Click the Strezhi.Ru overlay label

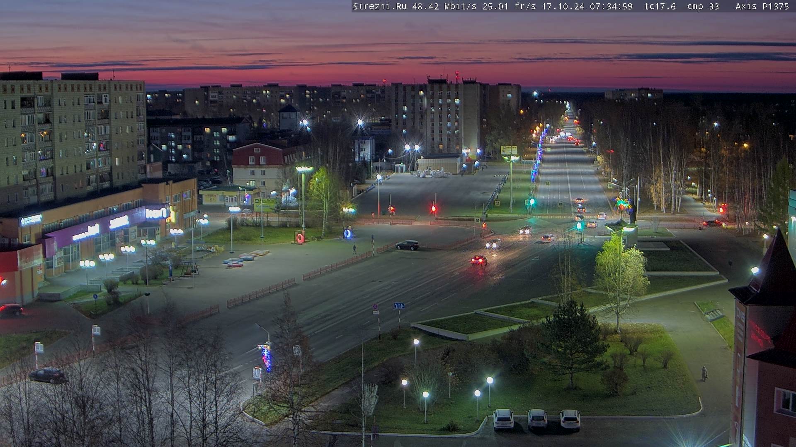click(379, 6)
